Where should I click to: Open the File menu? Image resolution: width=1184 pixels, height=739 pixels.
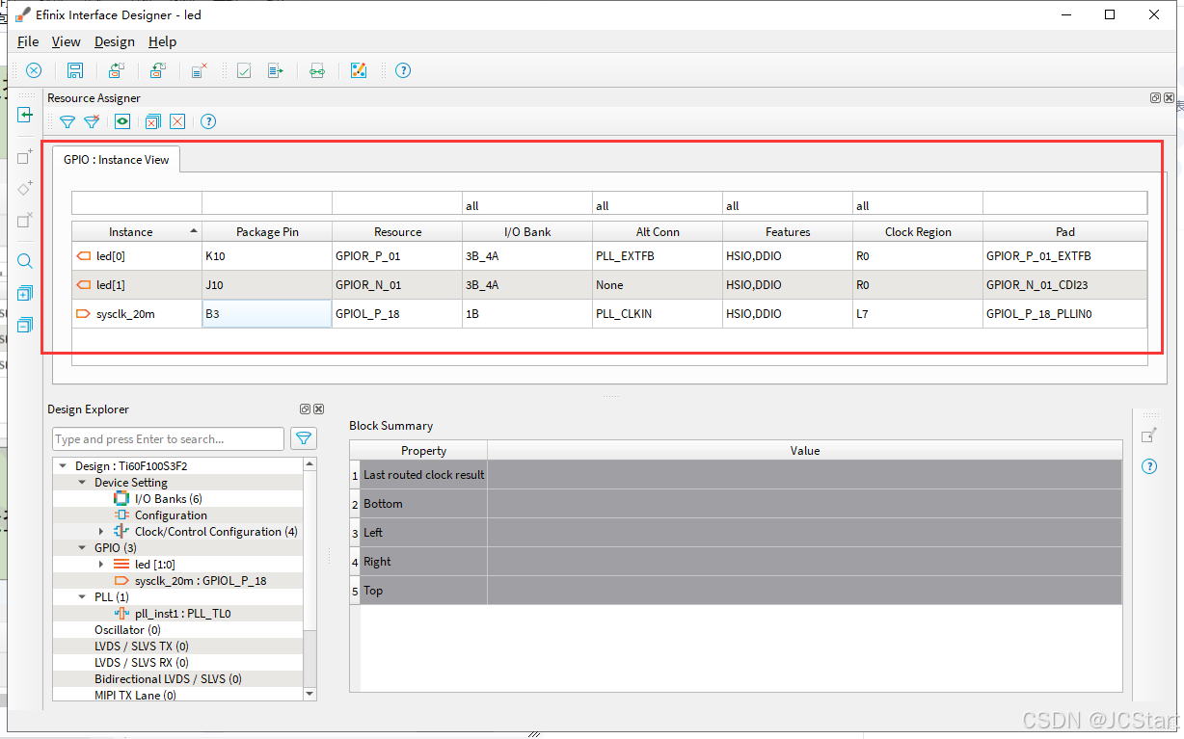tap(28, 41)
